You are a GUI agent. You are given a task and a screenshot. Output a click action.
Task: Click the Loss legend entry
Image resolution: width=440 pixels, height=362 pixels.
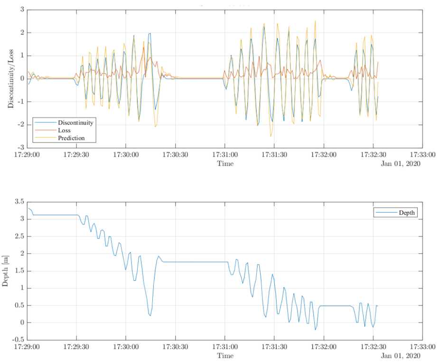[x=64, y=130]
